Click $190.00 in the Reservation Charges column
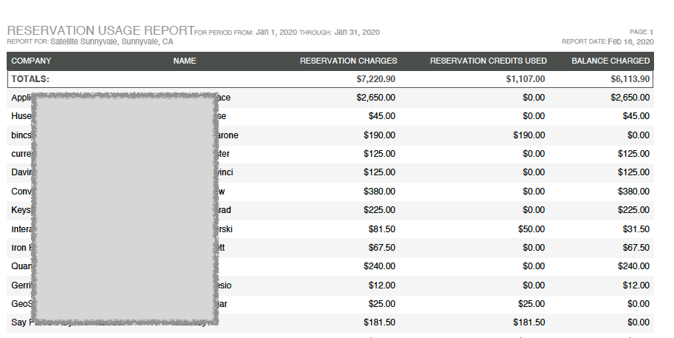Viewport: 674px width, 338px height. click(379, 135)
